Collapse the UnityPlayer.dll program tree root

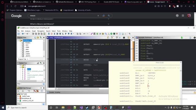(x=18, y=41)
